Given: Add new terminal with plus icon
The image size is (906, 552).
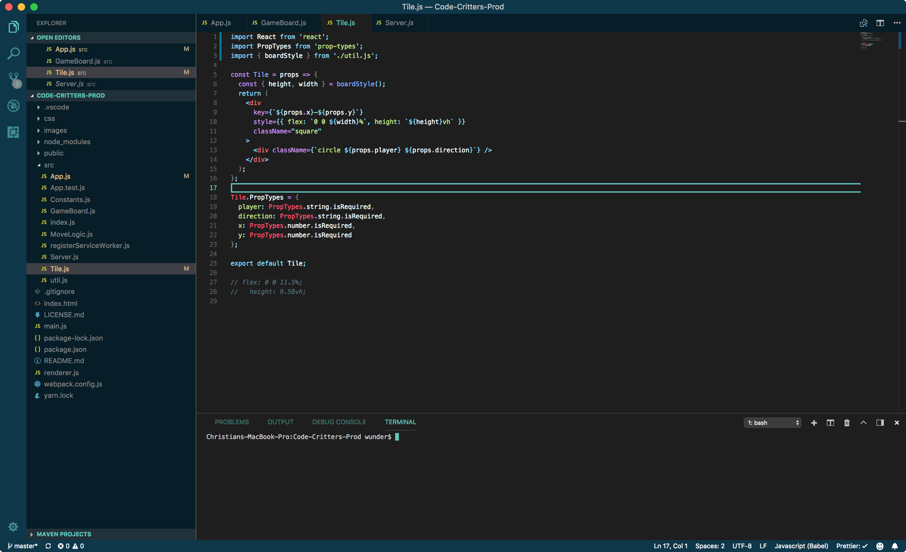Looking at the screenshot, I should click(814, 423).
